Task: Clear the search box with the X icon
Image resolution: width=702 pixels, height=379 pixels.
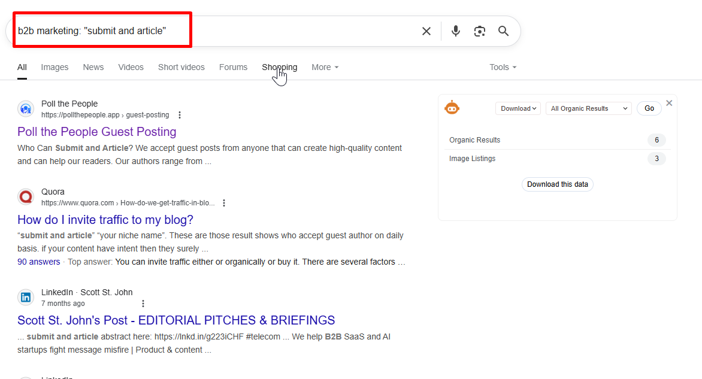Action: point(426,31)
